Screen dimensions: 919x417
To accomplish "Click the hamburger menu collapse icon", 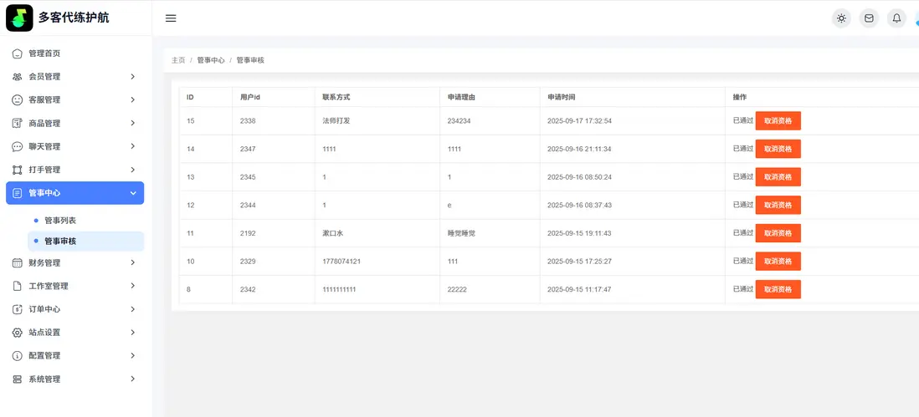I will [171, 18].
